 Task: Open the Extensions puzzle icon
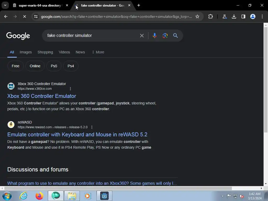(x=211, y=16)
